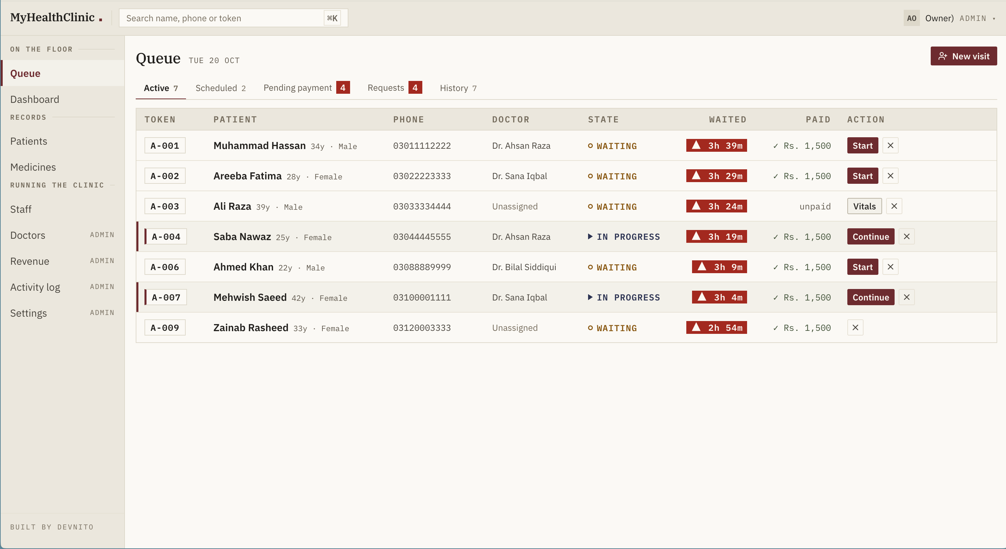
Task: Cancel Mehwish Saeed's visit with X icon
Action: (x=906, y=297)
